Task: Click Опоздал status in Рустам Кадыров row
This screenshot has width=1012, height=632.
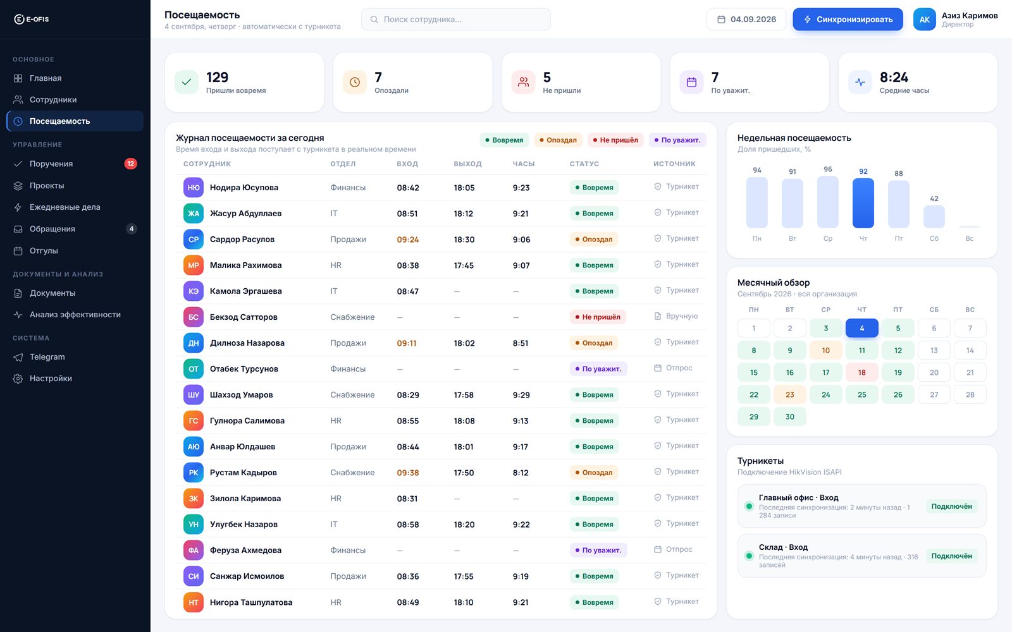Action: click(x=594, y=473)
